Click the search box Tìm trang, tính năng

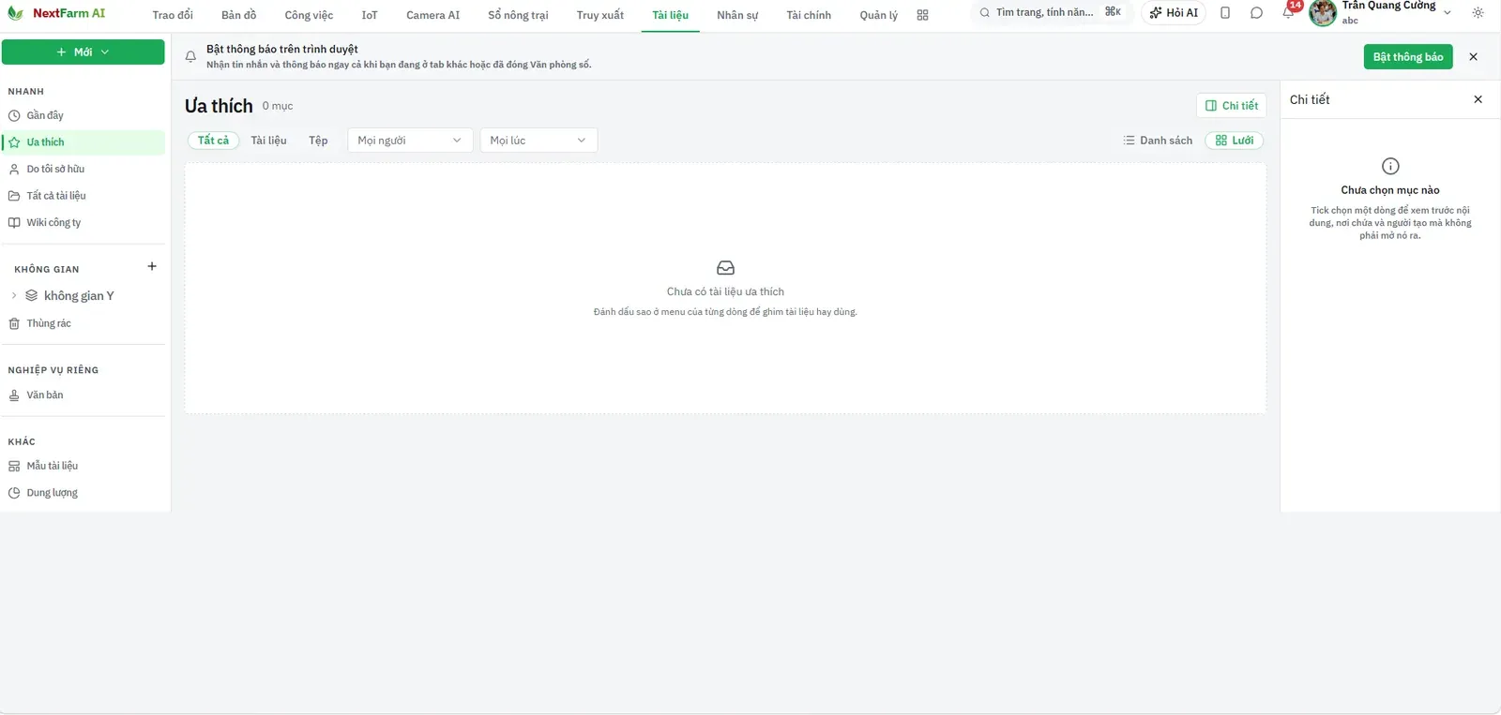(x=1051, y=13)
